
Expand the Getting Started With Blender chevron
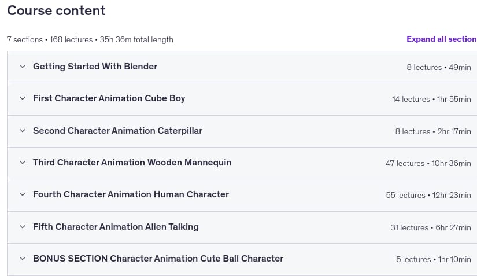(23, 67)
